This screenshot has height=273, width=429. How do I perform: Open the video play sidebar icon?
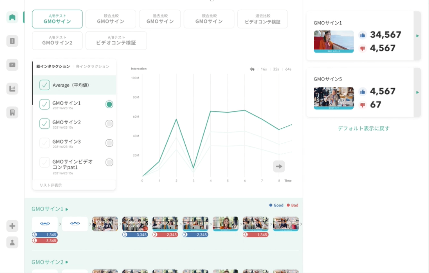click(x=12, y=65)
